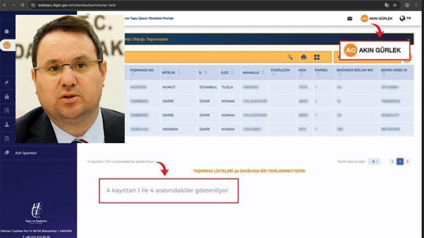Open the mail envelope icon in header
This screenshot has height=238, width=424.
click(x=349, y=19)
